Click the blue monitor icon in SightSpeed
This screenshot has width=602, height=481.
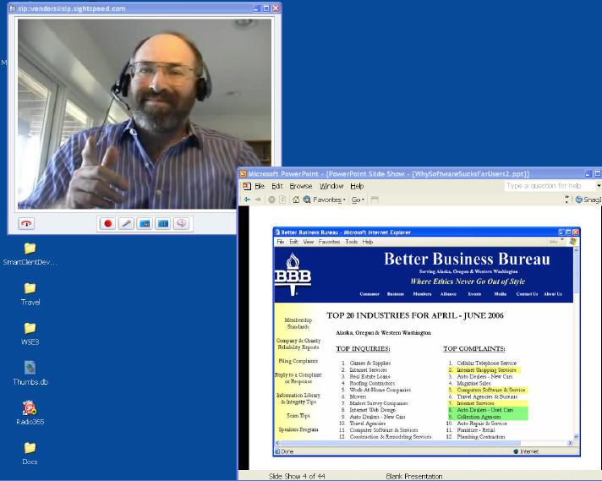(x=145, y=223)
